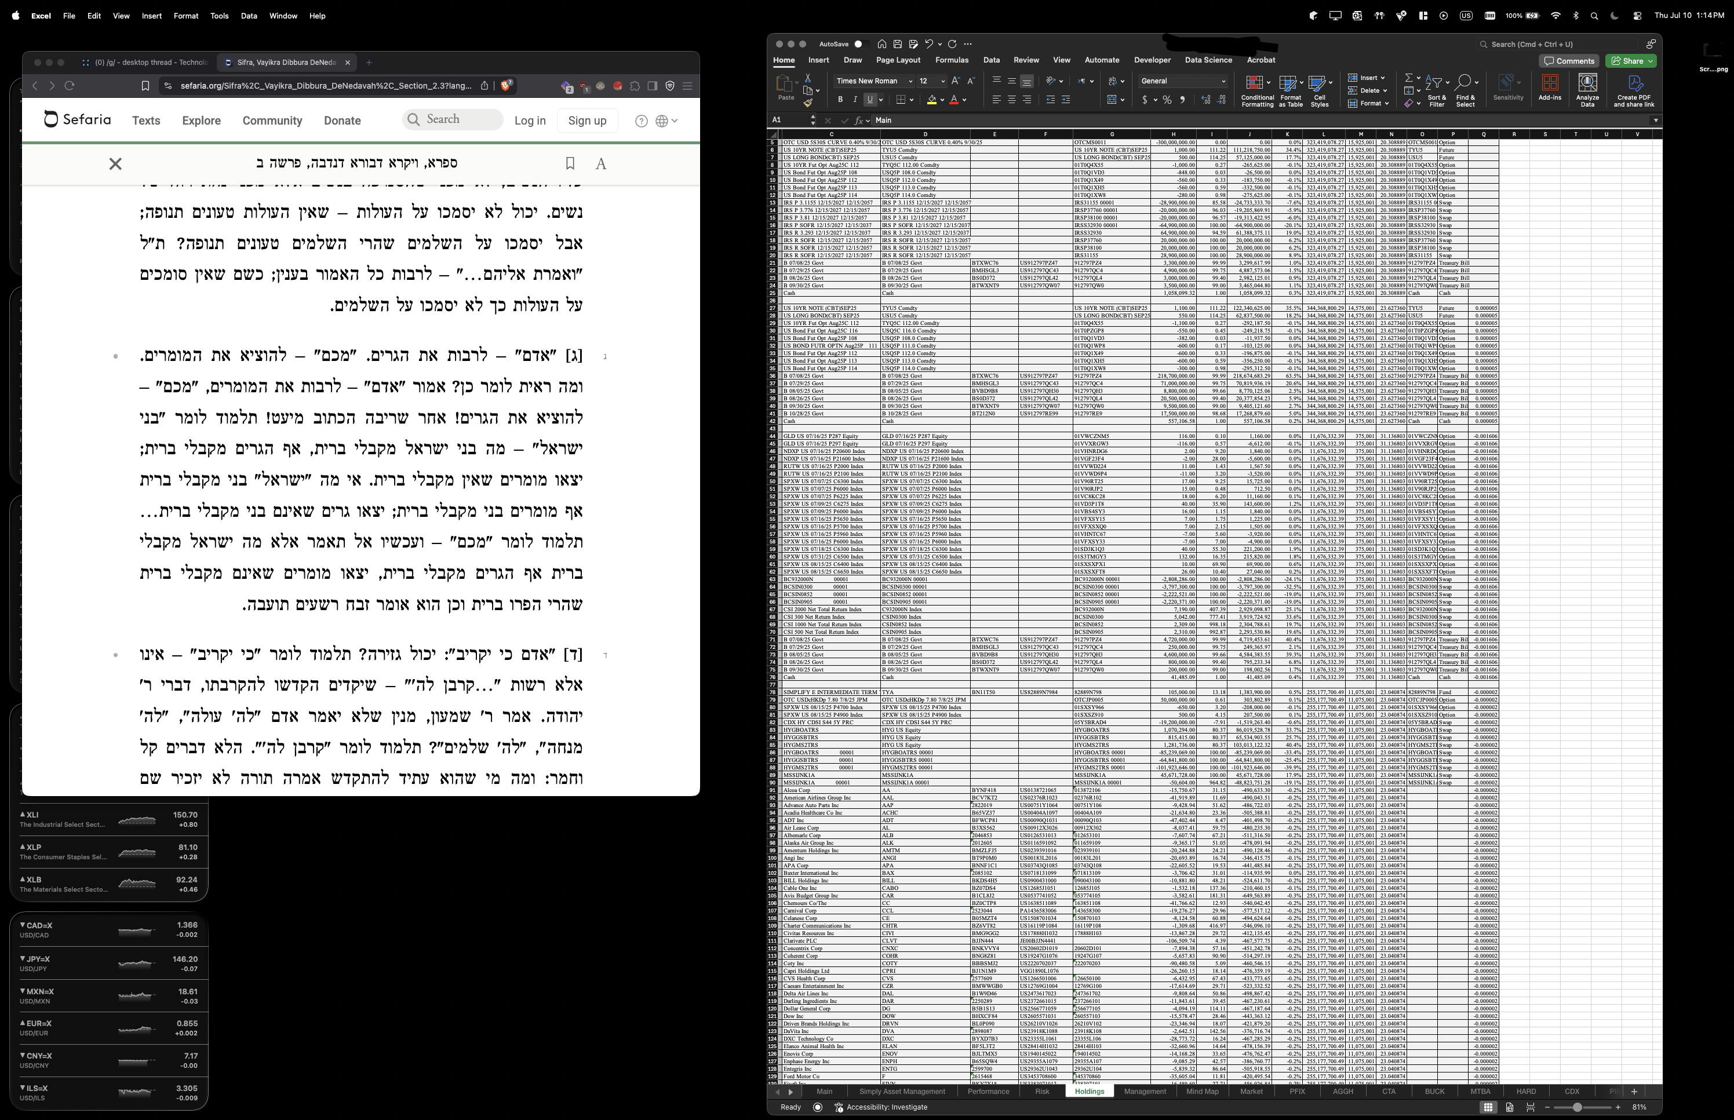Apply Bold formatting in Excel
This screenshot has width=1734, height=1120.
(840, 100)
